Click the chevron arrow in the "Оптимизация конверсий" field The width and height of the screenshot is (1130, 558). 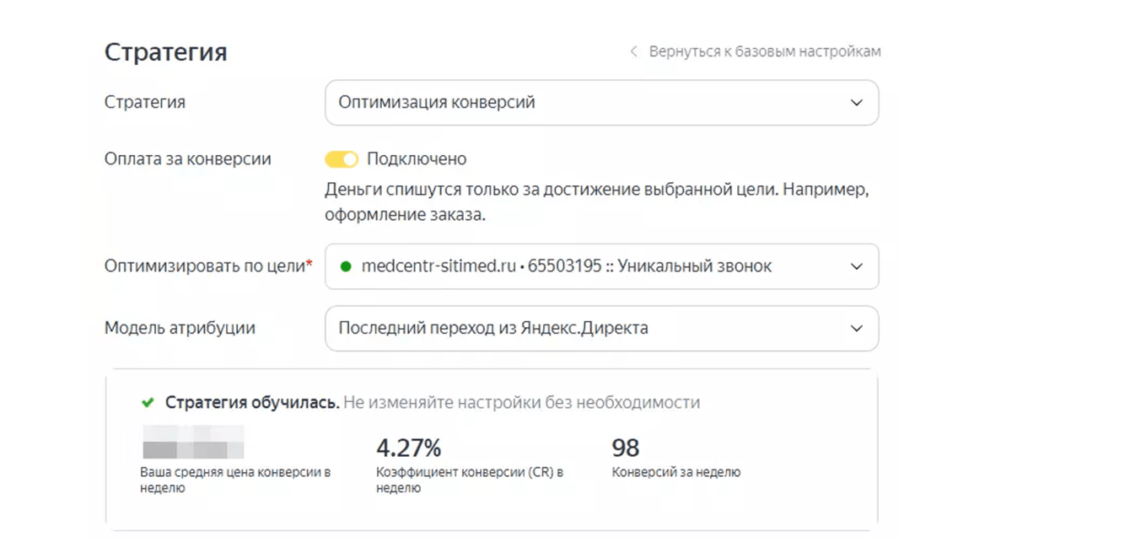click(856, 103)
